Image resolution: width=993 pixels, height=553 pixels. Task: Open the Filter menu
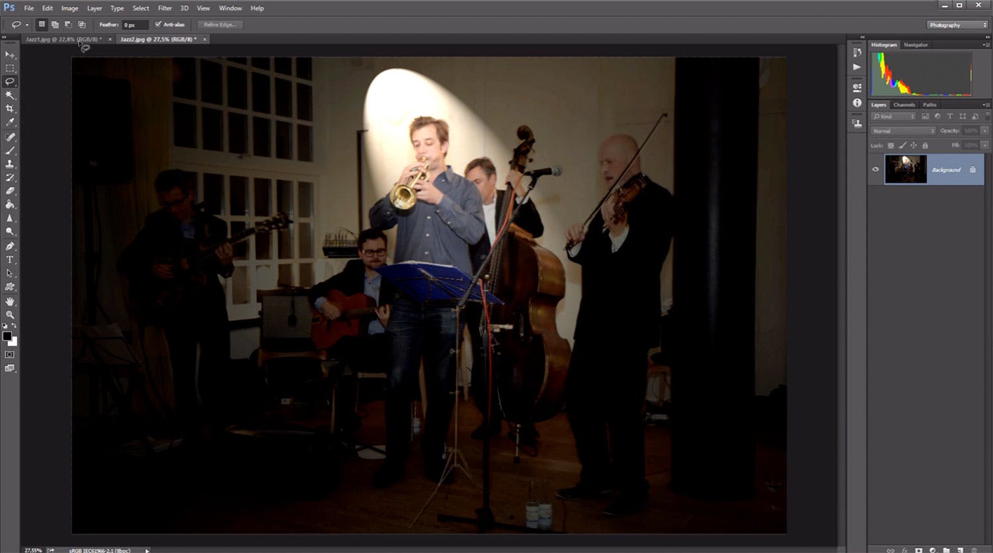(x=165, y=8)
